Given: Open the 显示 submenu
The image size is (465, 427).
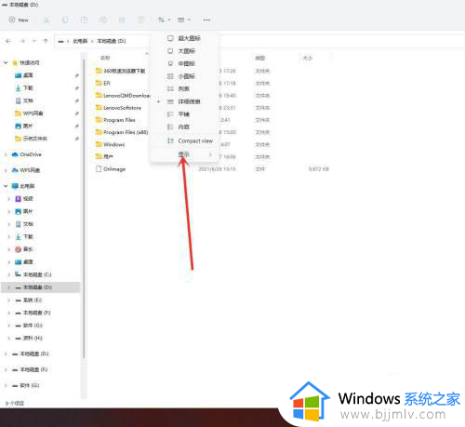Looking at the screenshot, I should 184,154.
